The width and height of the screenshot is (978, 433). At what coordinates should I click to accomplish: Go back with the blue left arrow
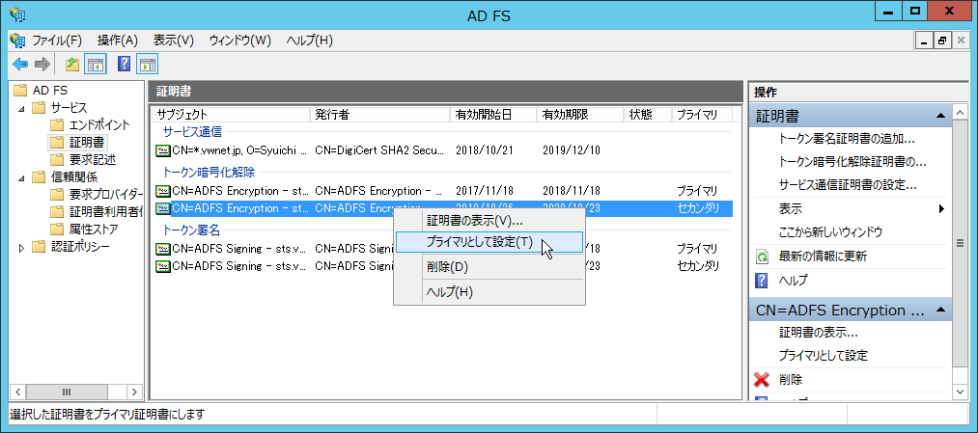coord(20,64)
